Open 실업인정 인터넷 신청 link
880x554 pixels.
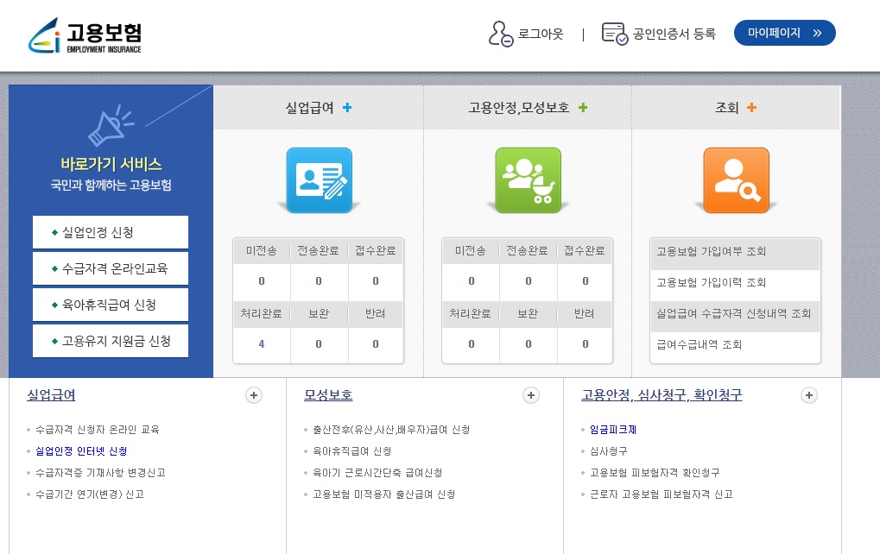pos(81,450)
